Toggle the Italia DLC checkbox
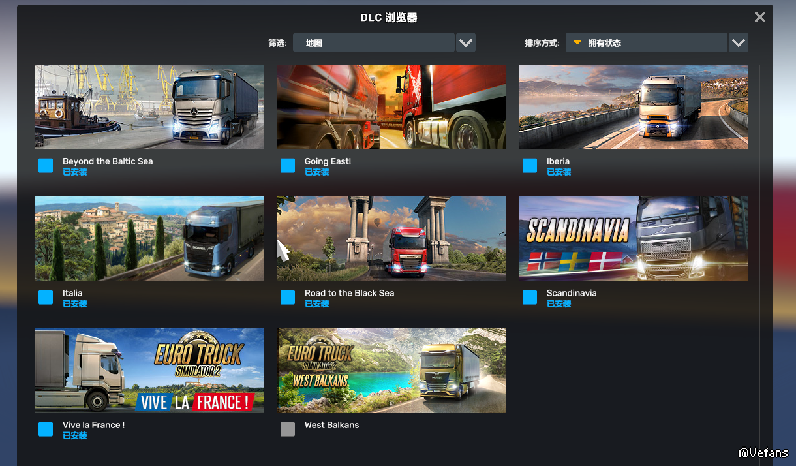 46,298
